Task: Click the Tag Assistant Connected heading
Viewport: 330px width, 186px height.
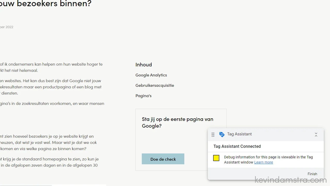Action: 237,146
